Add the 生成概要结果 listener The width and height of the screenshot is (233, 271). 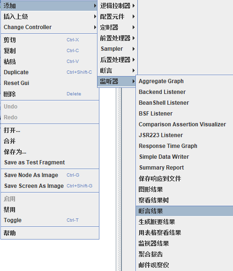tap(185, 222)
